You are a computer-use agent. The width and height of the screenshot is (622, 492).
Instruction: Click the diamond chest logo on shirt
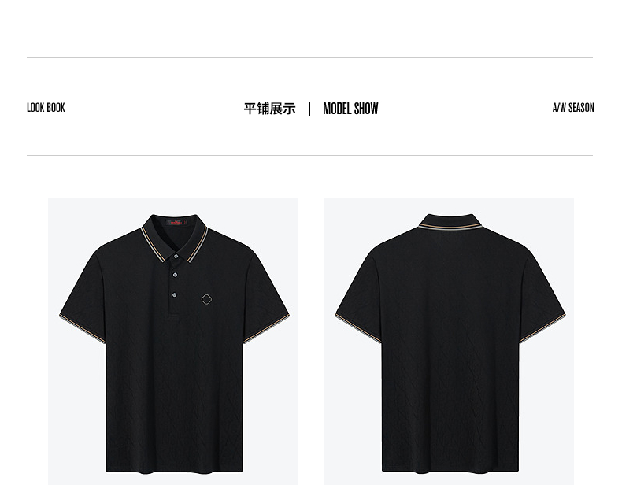[x=206, y=299]
